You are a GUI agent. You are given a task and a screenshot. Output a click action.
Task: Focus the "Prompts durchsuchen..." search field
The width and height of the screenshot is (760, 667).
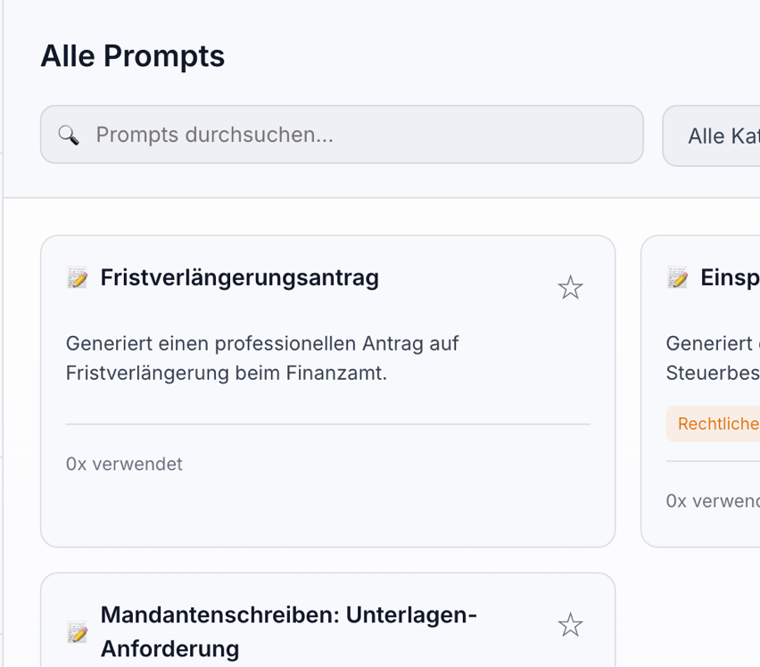357,135
